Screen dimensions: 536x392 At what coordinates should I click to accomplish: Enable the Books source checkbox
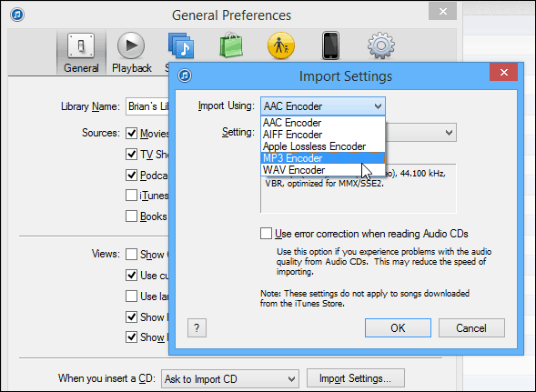click(131, 216)
